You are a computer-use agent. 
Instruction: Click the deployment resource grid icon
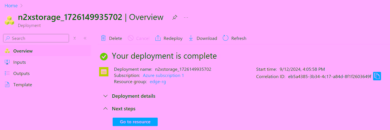(104, 72)
